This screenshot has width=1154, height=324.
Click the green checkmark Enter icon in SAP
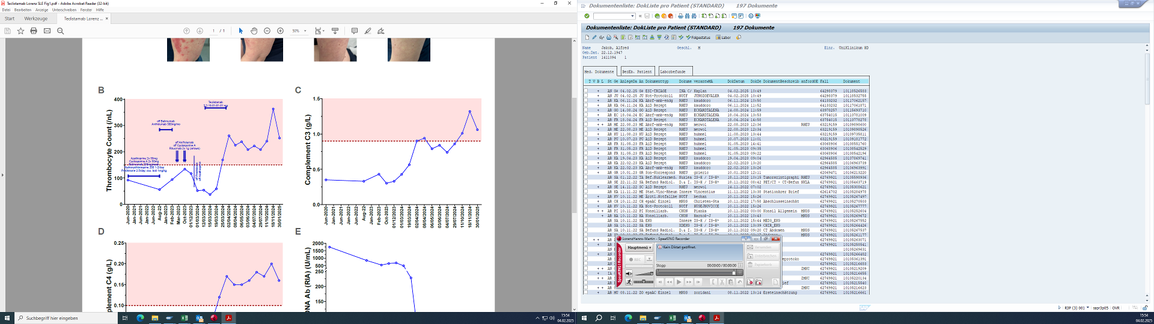point(587,16)
